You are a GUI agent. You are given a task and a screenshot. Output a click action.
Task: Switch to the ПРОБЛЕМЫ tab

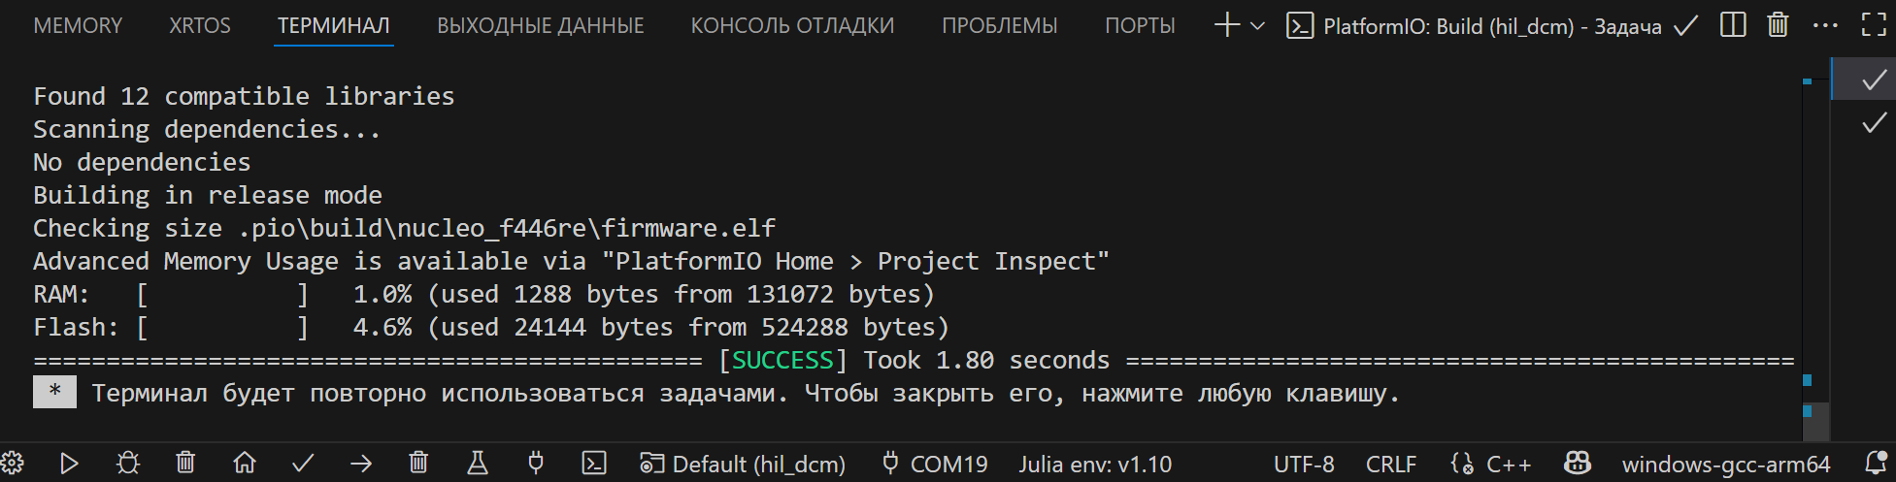[x=999, y=26]
